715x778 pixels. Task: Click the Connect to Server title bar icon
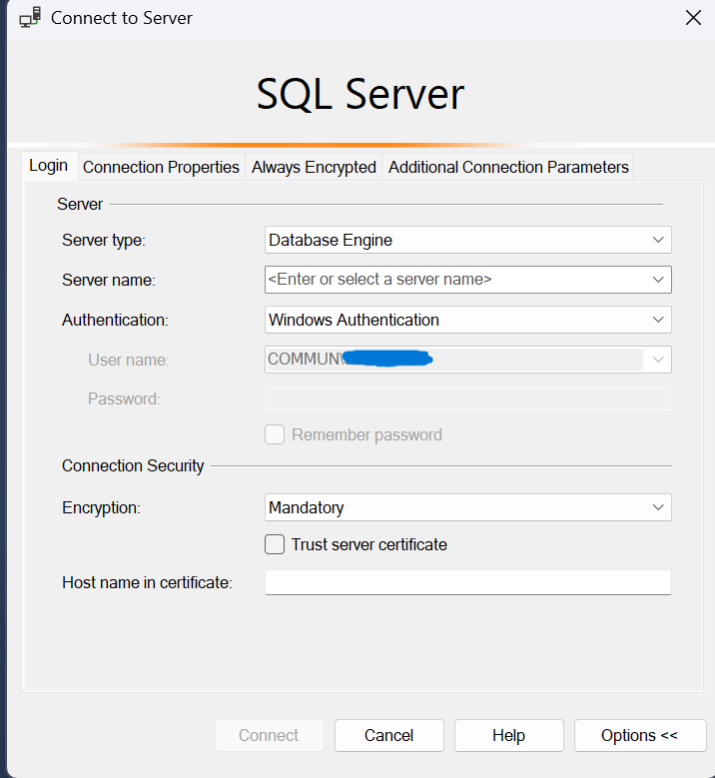30,18
